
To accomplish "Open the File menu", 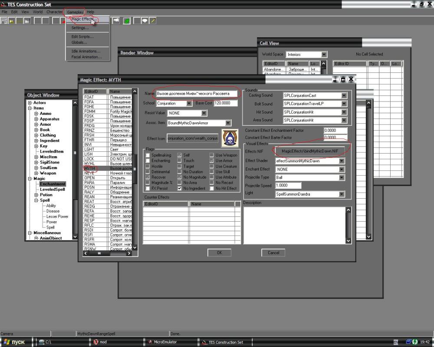I will 4,12.
